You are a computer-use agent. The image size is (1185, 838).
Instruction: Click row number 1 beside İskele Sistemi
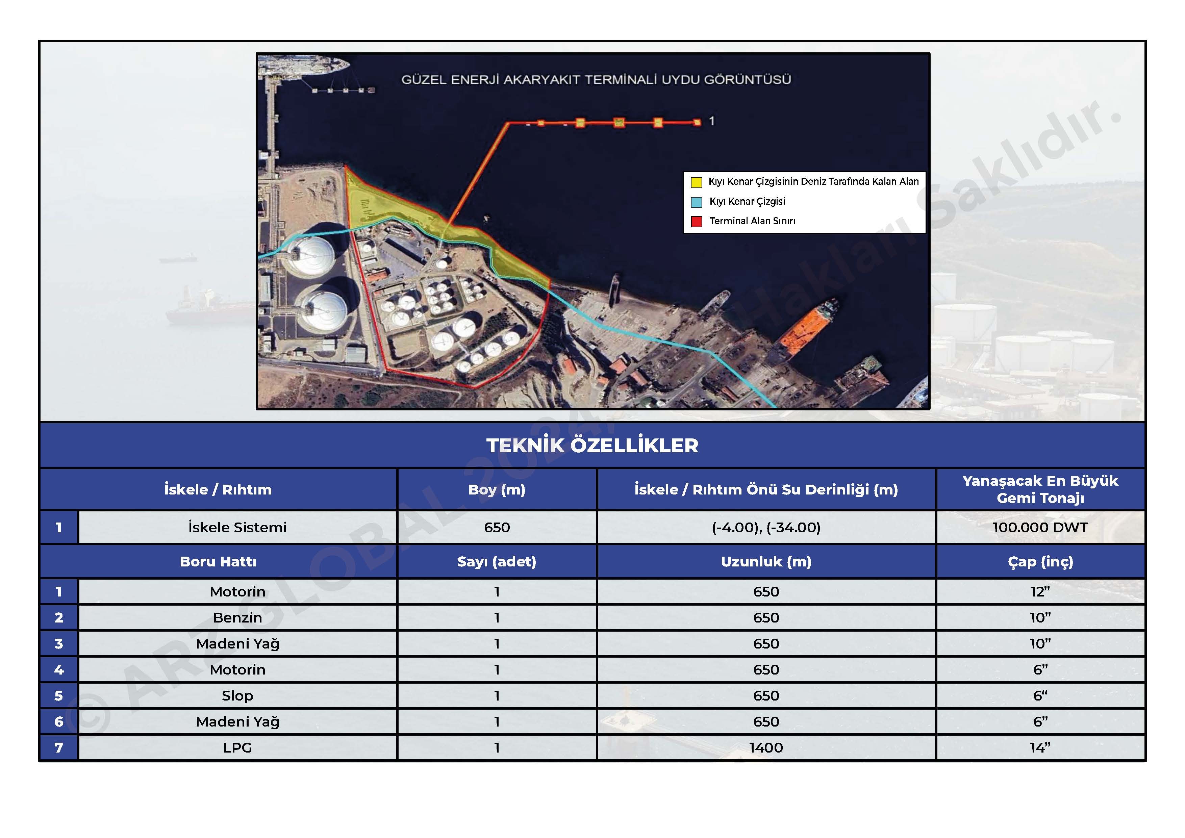(x=59, y=527)
